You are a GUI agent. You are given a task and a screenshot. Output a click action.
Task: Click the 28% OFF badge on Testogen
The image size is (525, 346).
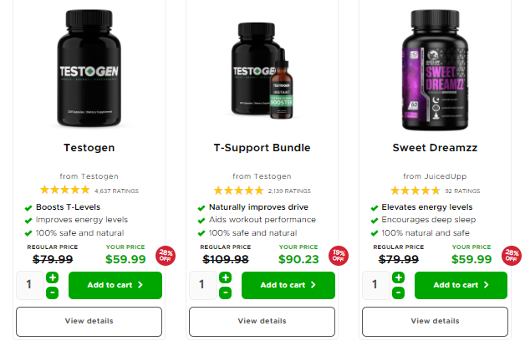tap(166, 256)
